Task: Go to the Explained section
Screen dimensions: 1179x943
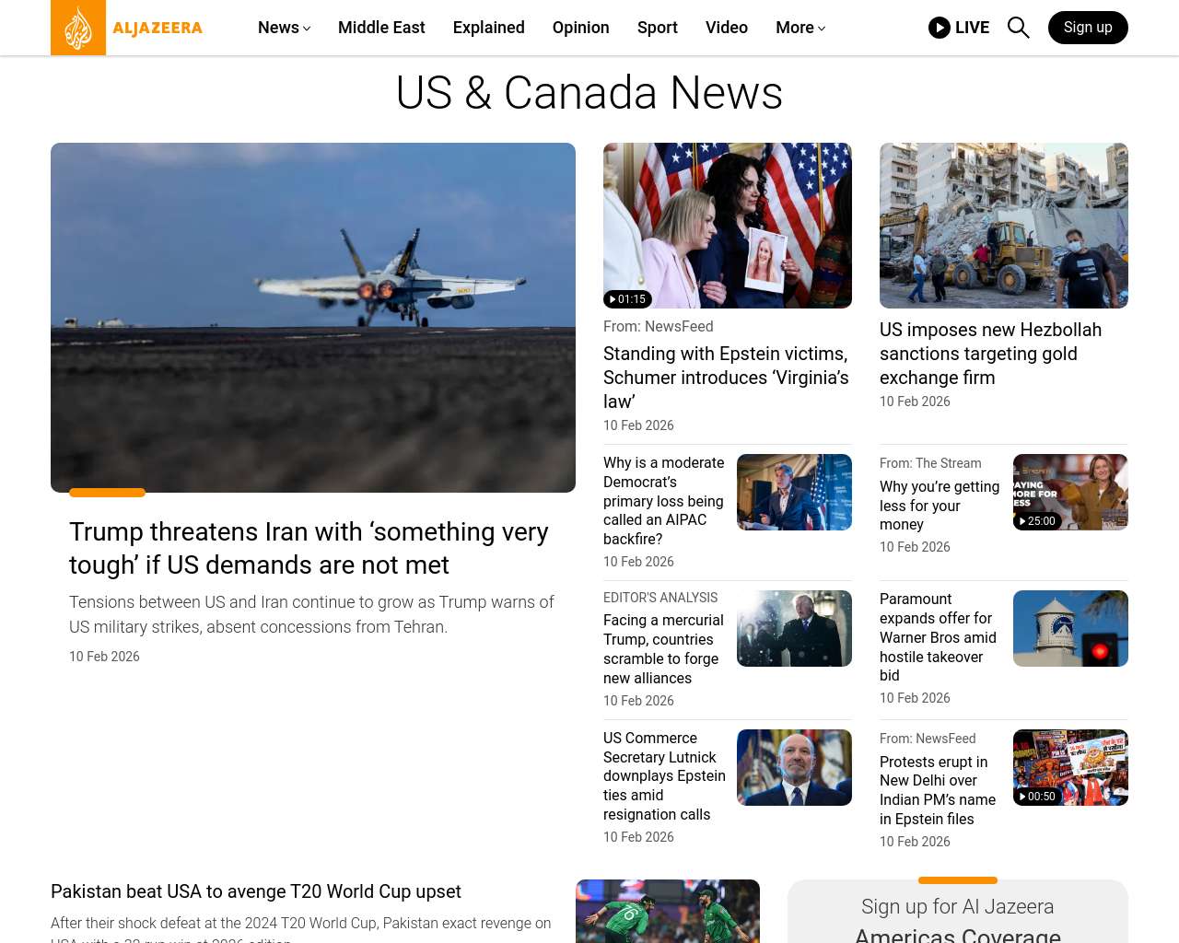Action: 488,28
